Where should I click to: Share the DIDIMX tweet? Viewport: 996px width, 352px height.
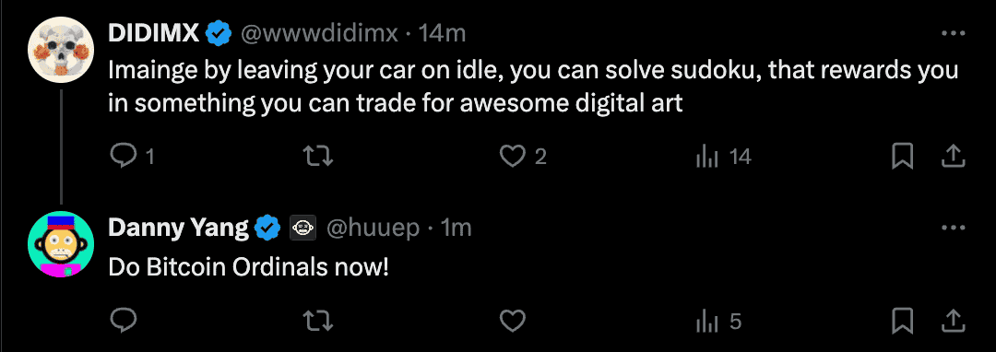point(953,157)
